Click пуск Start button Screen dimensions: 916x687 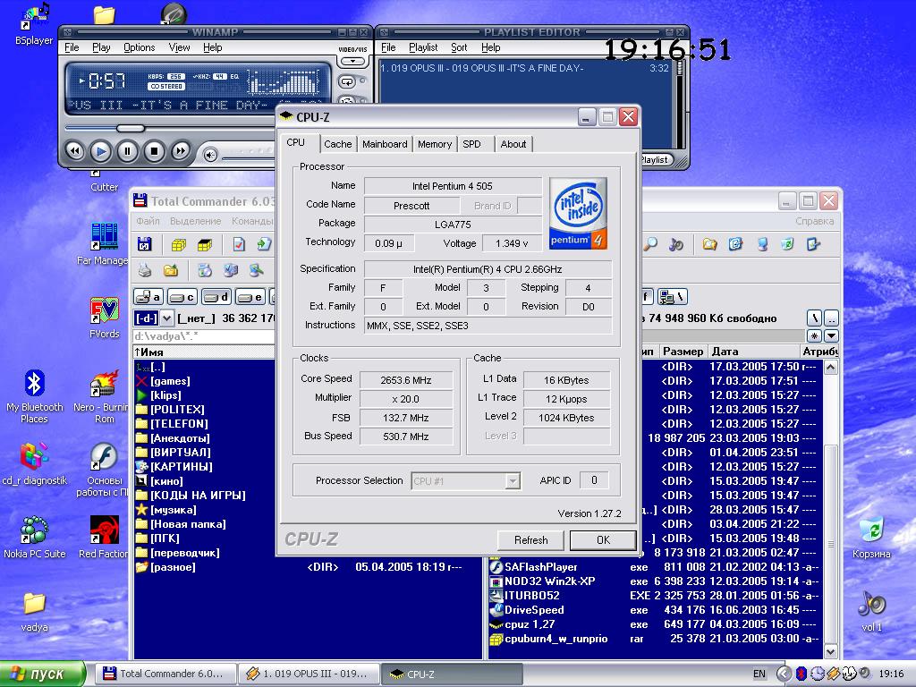click(42, 674)
